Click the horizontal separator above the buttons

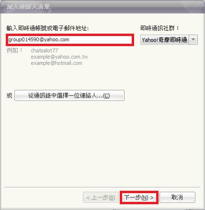point(102,187)
